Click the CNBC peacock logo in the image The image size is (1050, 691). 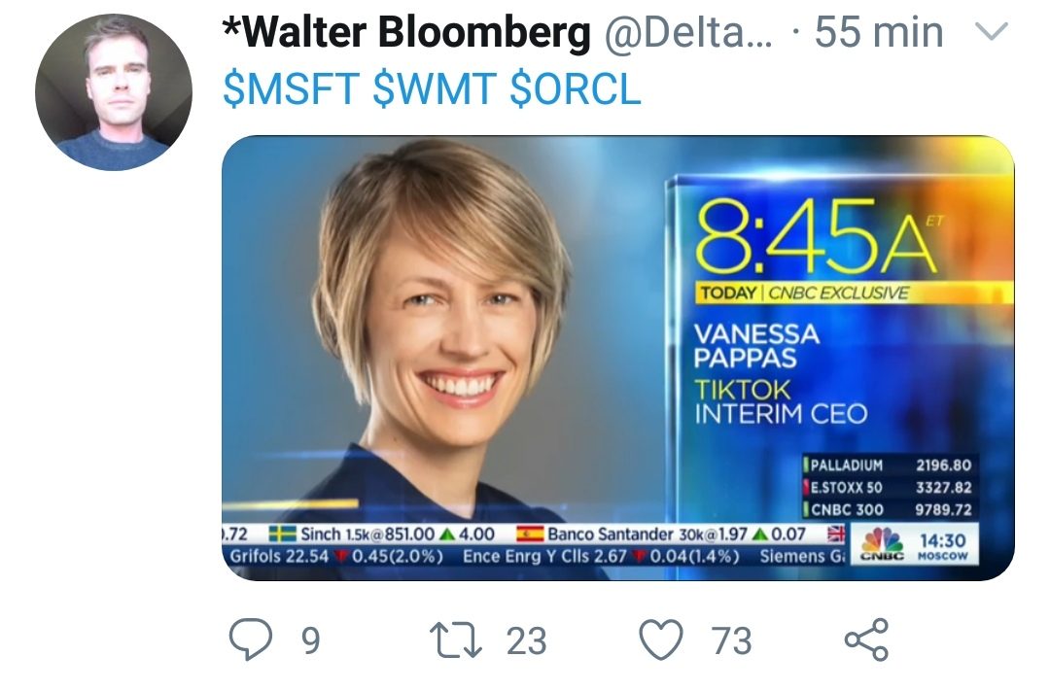coord(882,543)
